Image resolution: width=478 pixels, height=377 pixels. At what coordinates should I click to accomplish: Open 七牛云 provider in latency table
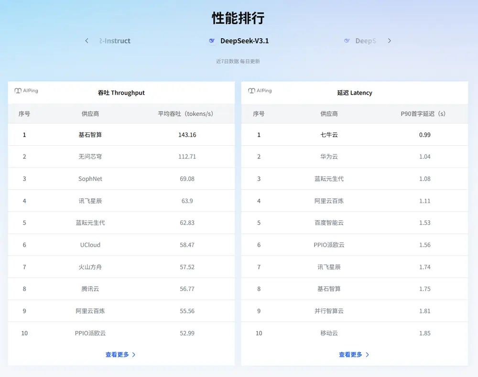click(x=329, y=135)
